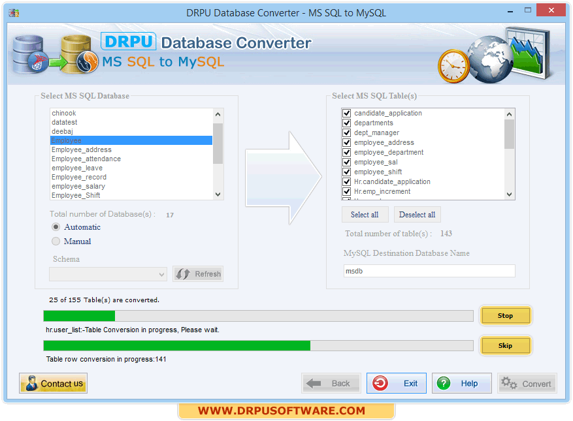Click the Select all button
Image resolution: width=573 pixels, height=421 pixels.
pos(365,215)
